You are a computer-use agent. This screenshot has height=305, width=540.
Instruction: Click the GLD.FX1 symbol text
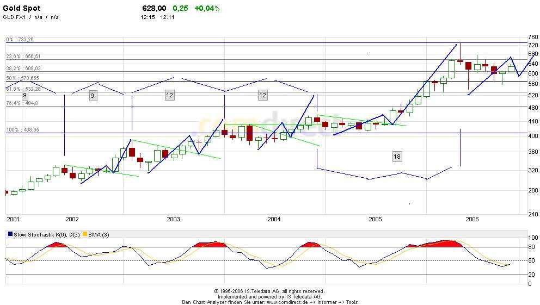(15, 17)
